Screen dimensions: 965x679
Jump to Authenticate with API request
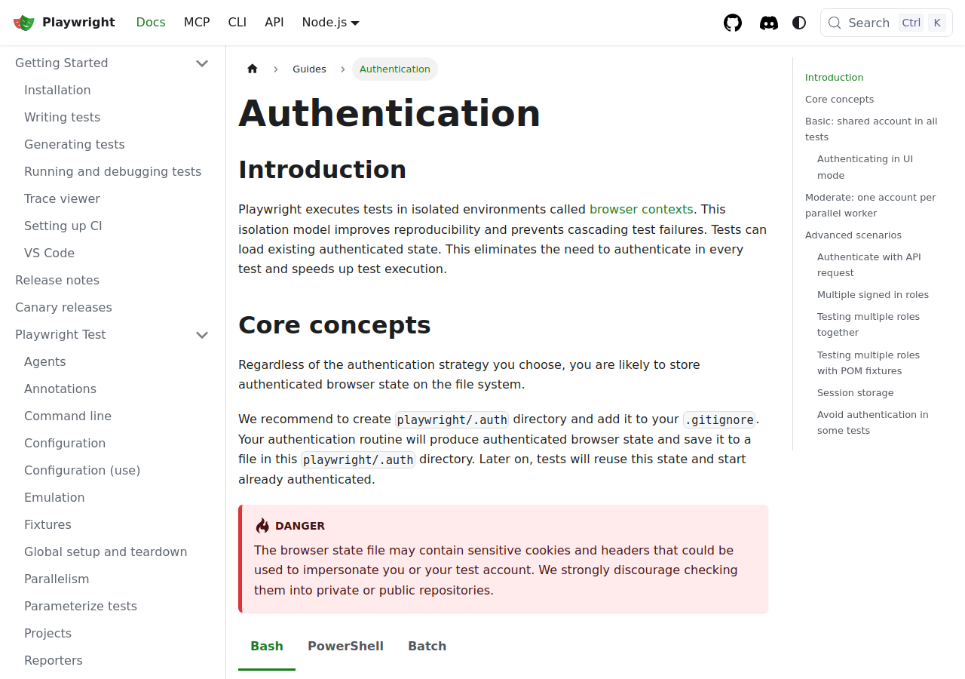869,265
